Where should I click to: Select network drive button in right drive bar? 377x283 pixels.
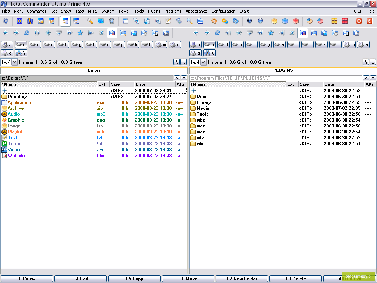pos(209,53)
